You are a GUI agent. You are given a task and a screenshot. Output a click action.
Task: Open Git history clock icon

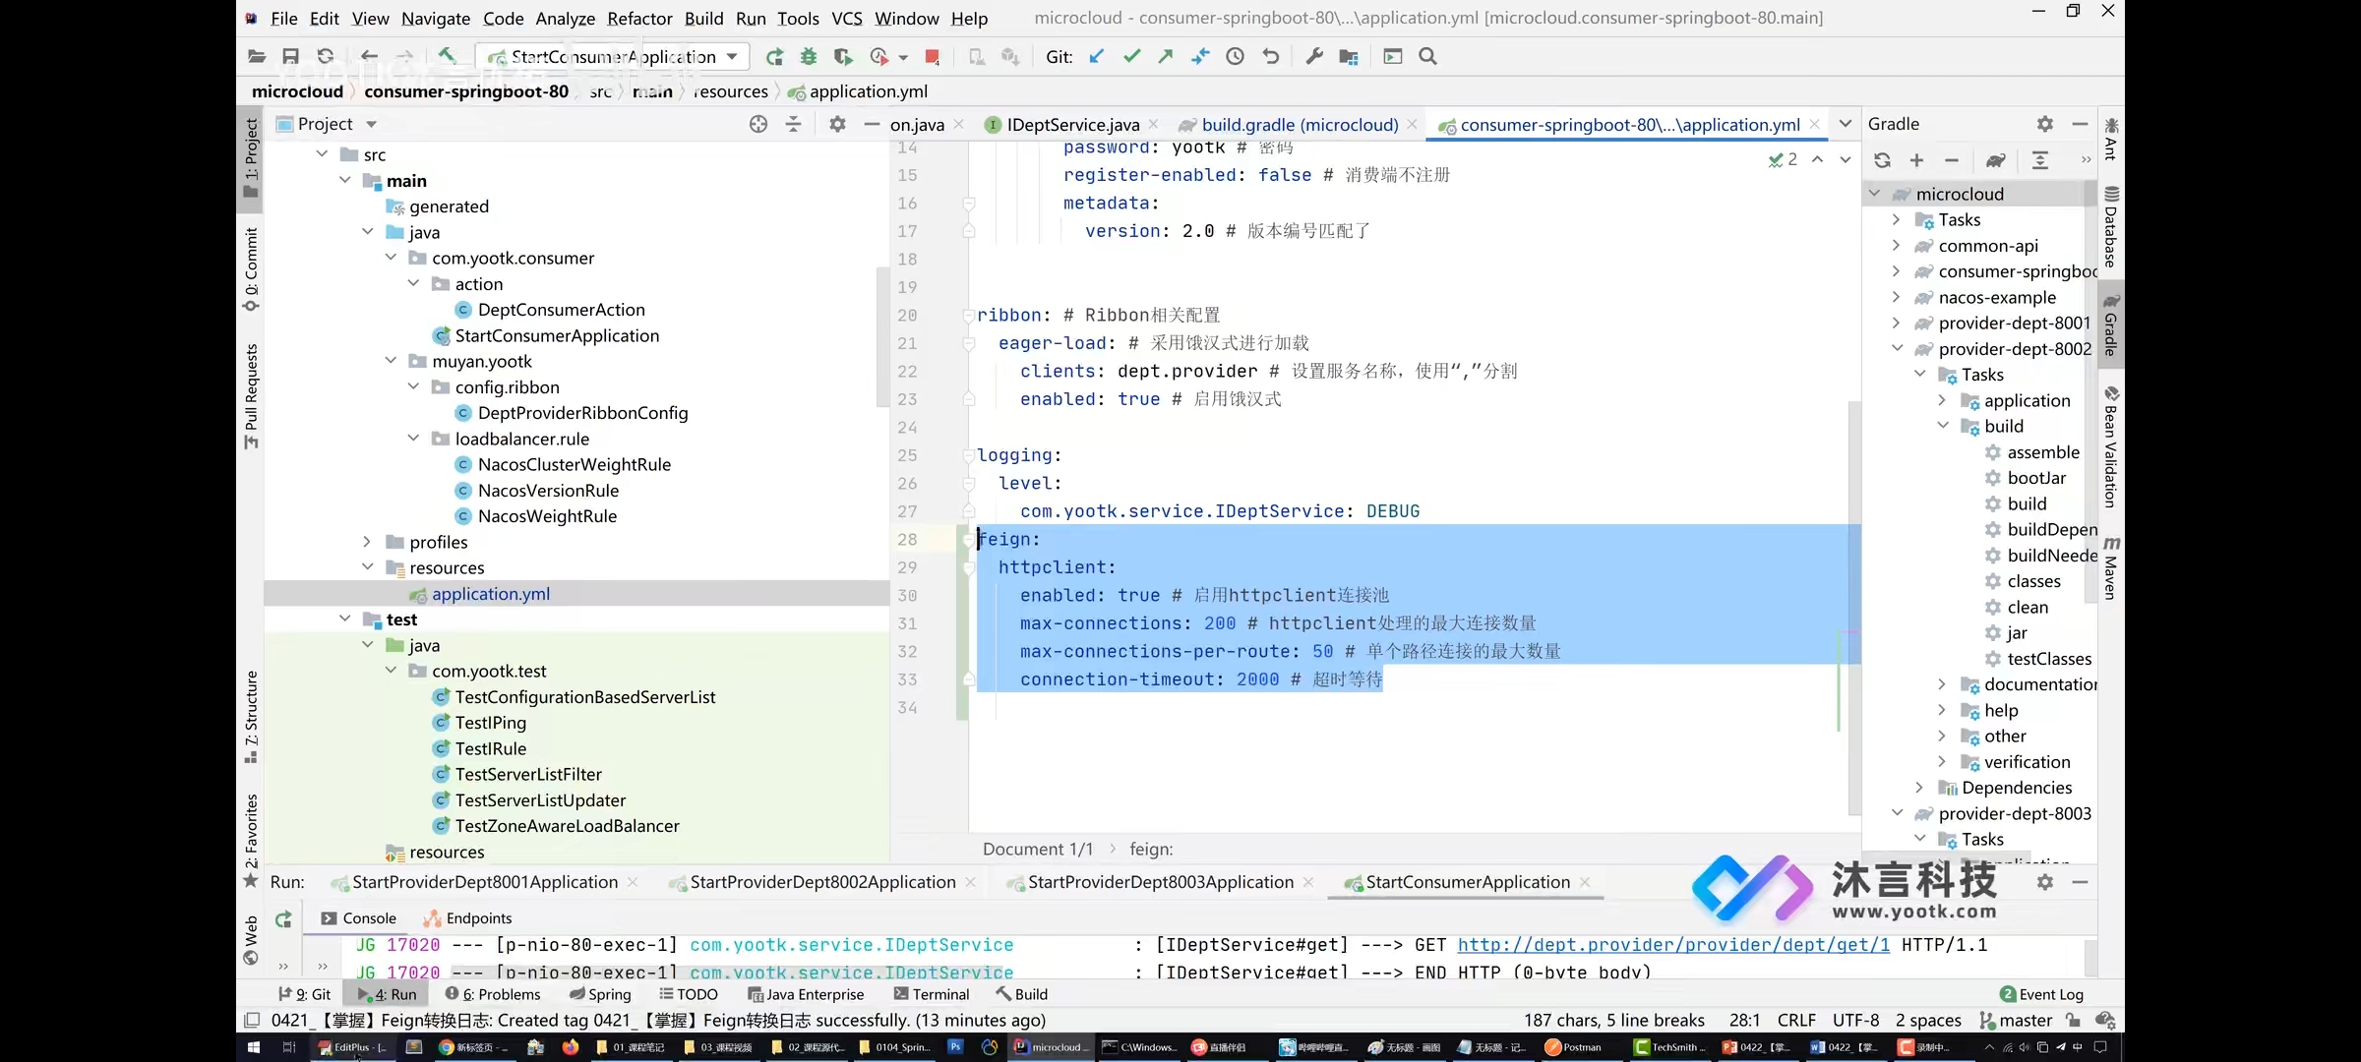click(1236, 57)
